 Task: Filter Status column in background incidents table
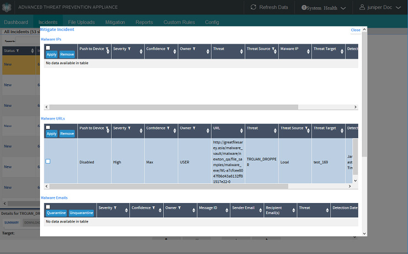tap(18, 50)
